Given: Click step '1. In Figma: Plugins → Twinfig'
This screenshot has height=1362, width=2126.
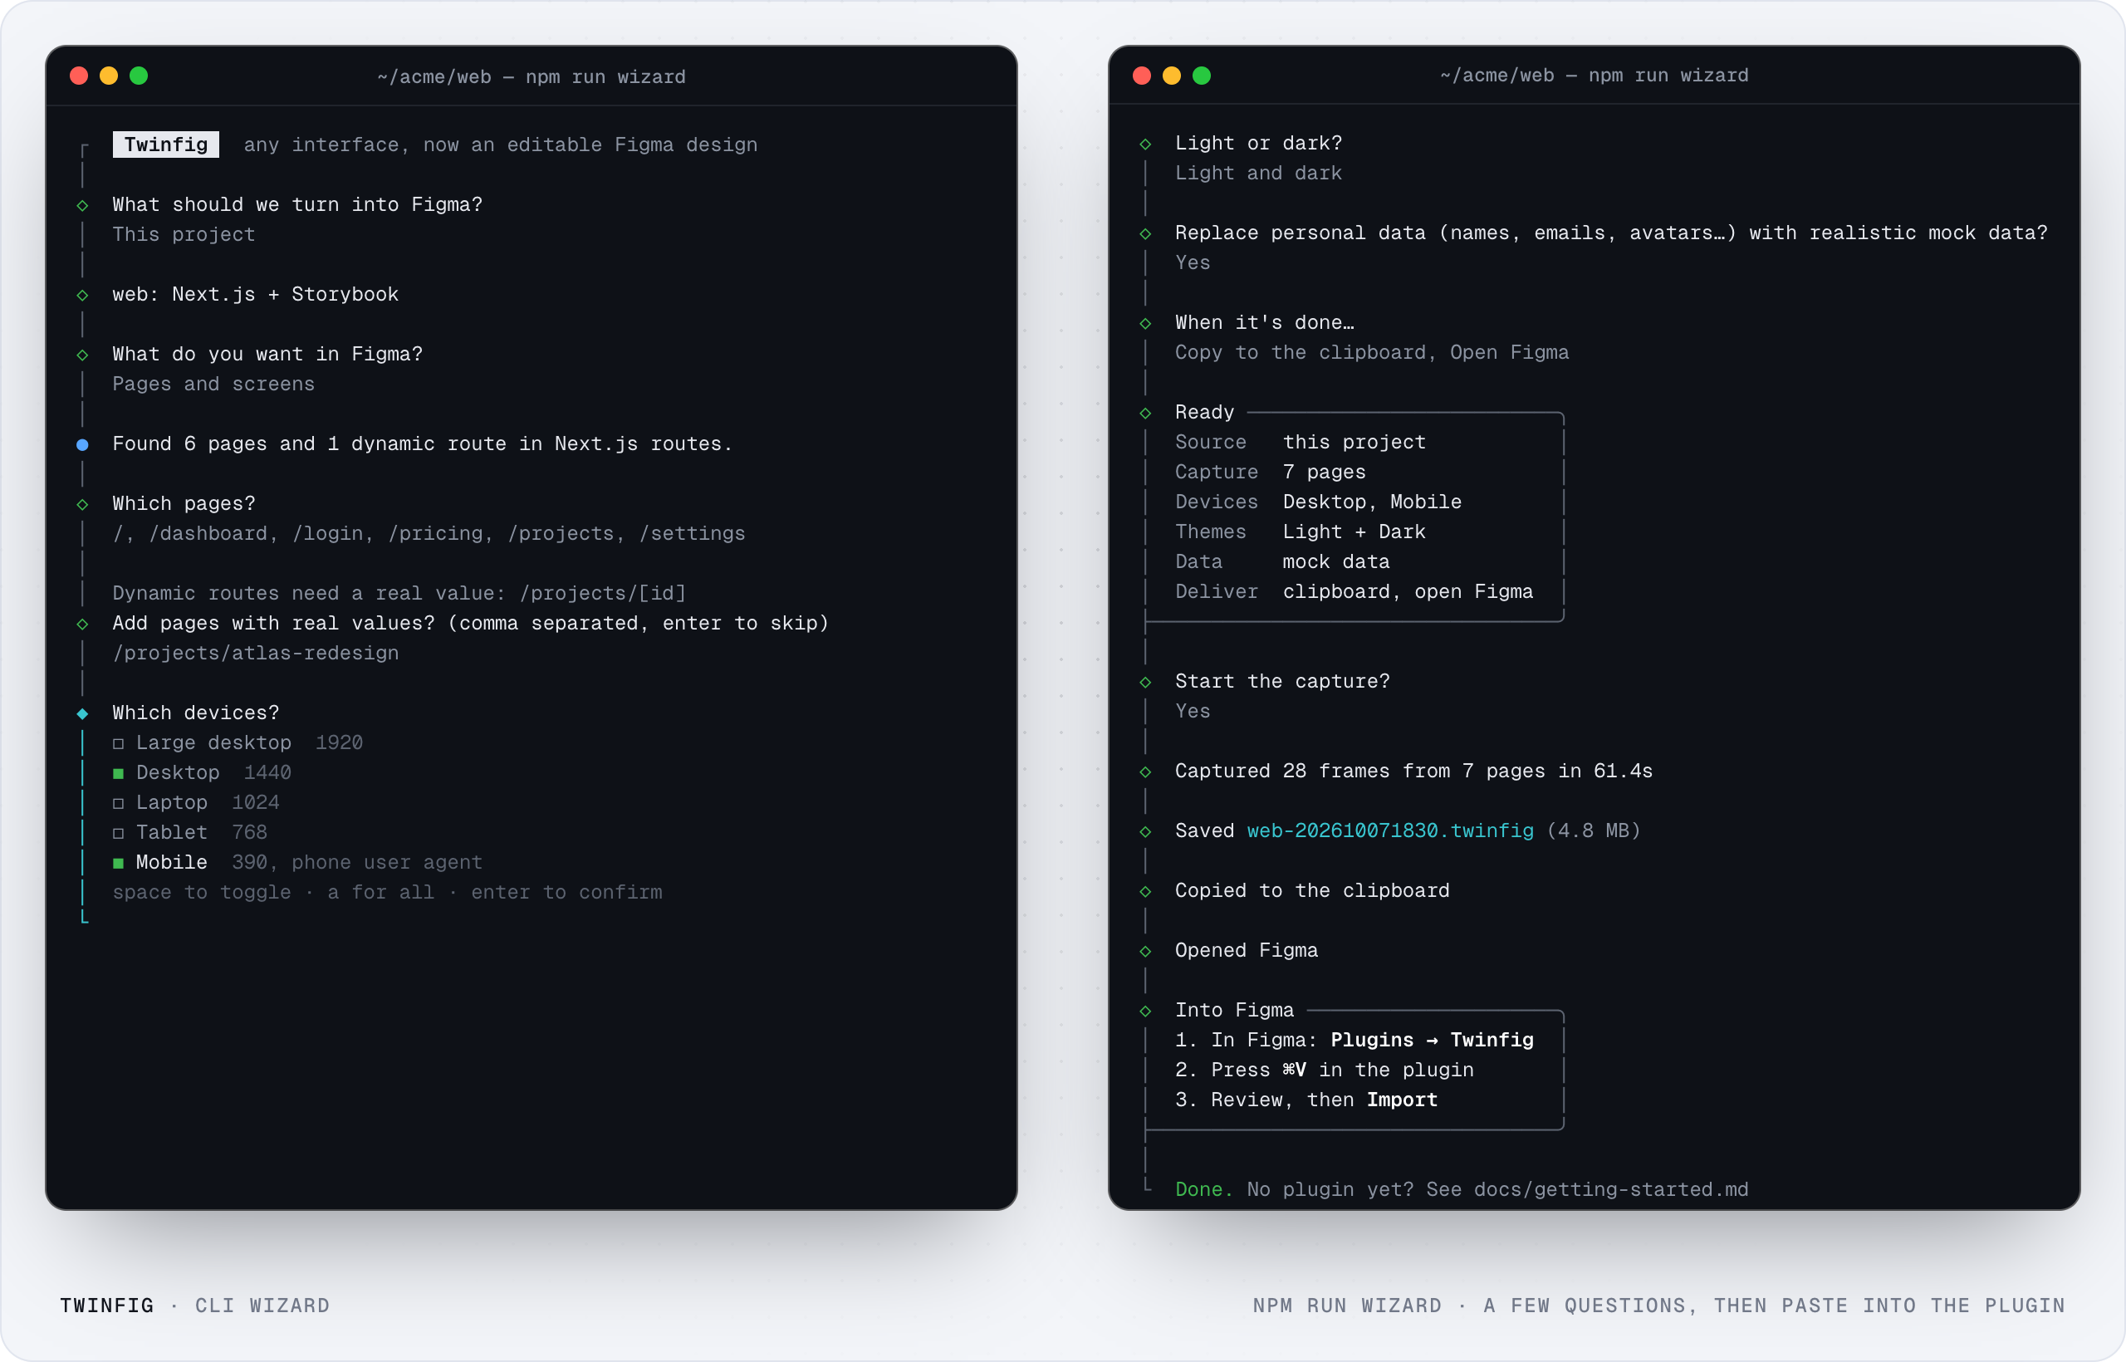Looking at the screenshot, I should coord(1354,1040).
